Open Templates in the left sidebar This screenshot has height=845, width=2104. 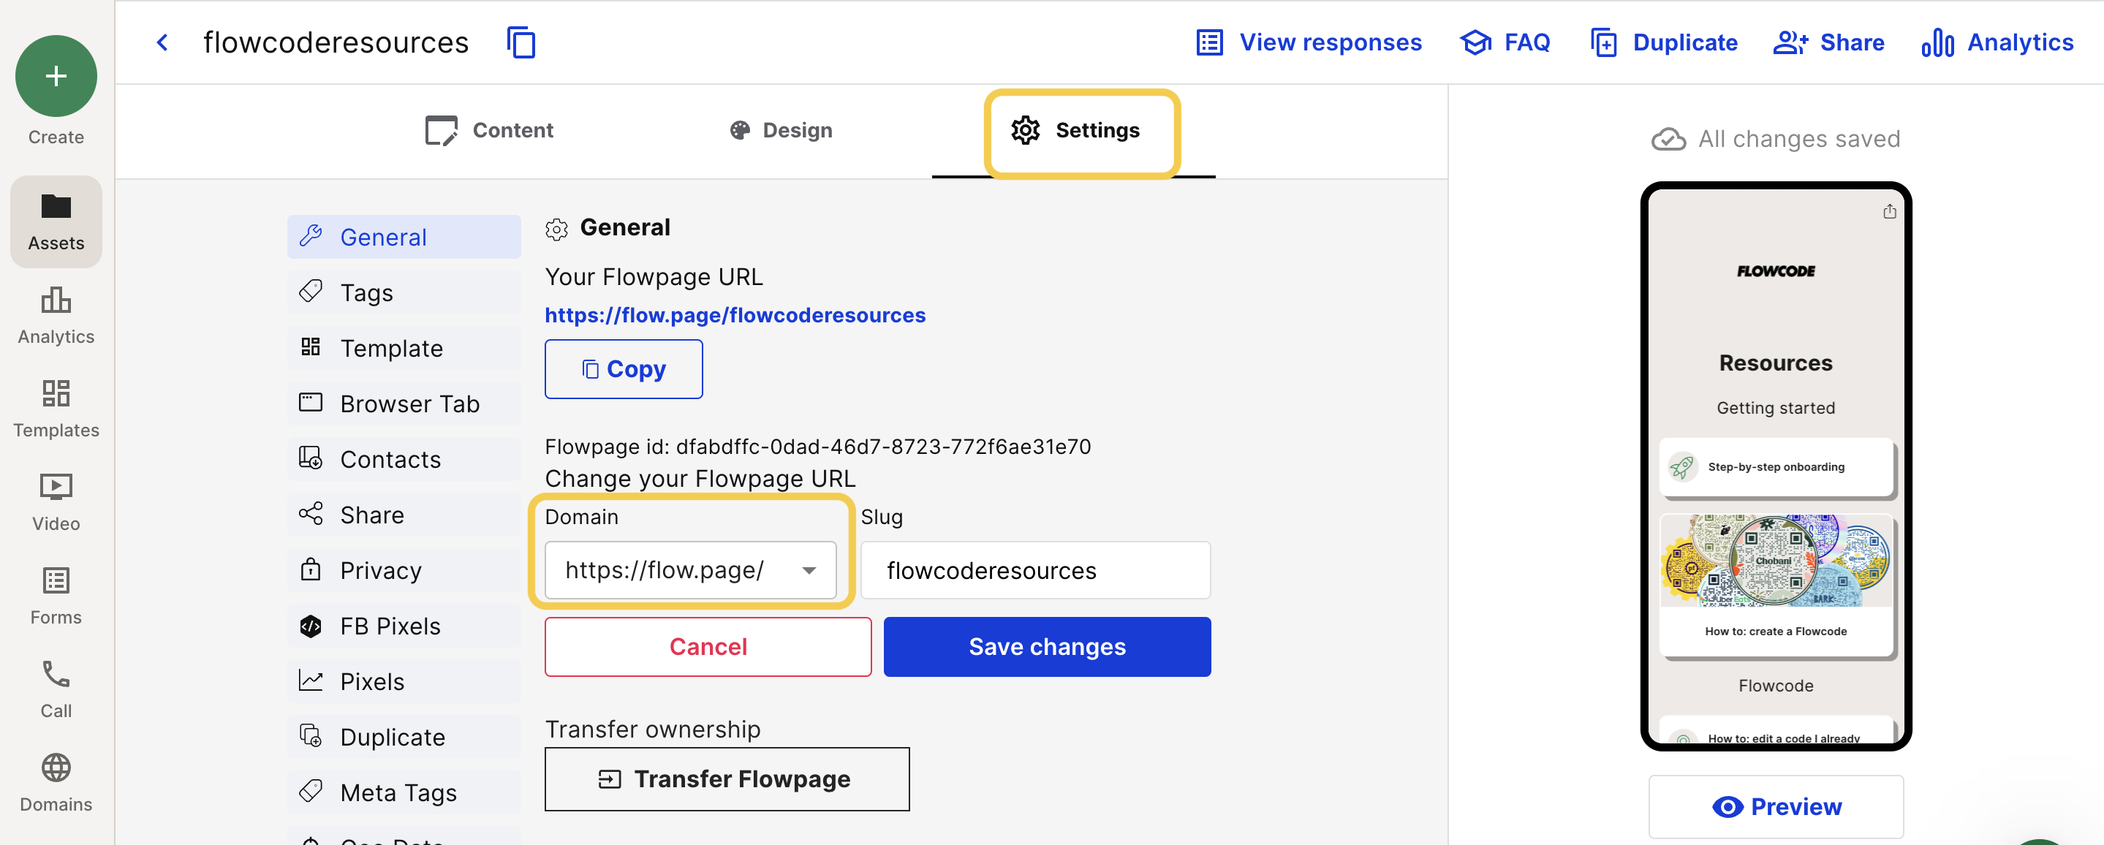click(x=56, y=408)
